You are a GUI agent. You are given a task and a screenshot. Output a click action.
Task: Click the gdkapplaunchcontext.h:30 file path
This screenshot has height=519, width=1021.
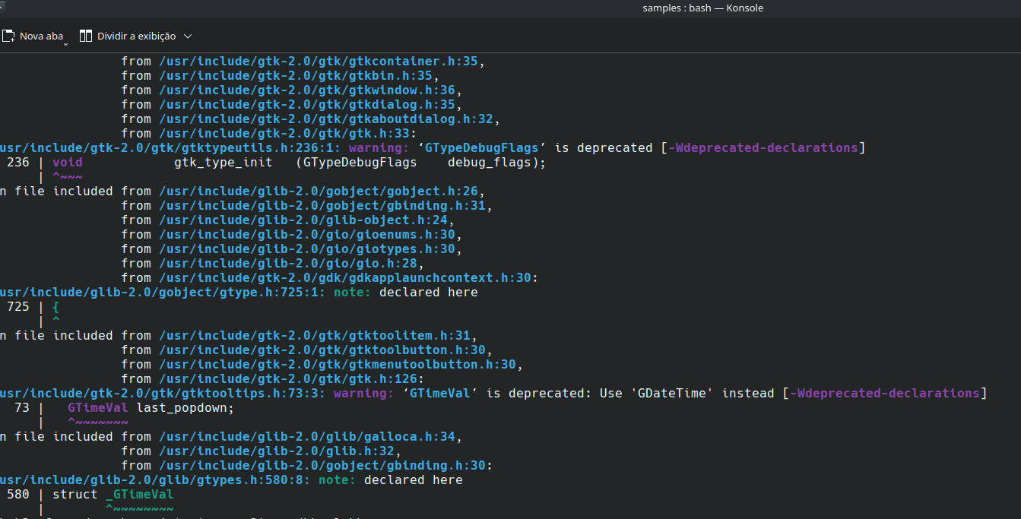(345, 278)
